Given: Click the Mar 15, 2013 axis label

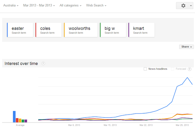Looking at the screenshot, I should click(x=110, y=125).
